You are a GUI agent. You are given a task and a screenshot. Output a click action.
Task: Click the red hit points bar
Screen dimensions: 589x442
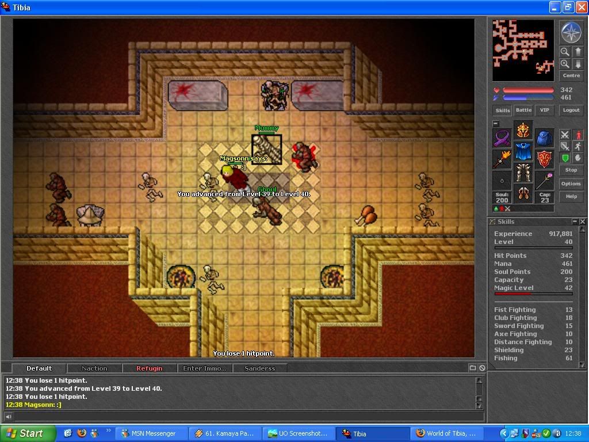[528, 90]
